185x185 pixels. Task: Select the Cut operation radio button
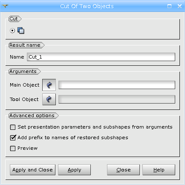12,31
